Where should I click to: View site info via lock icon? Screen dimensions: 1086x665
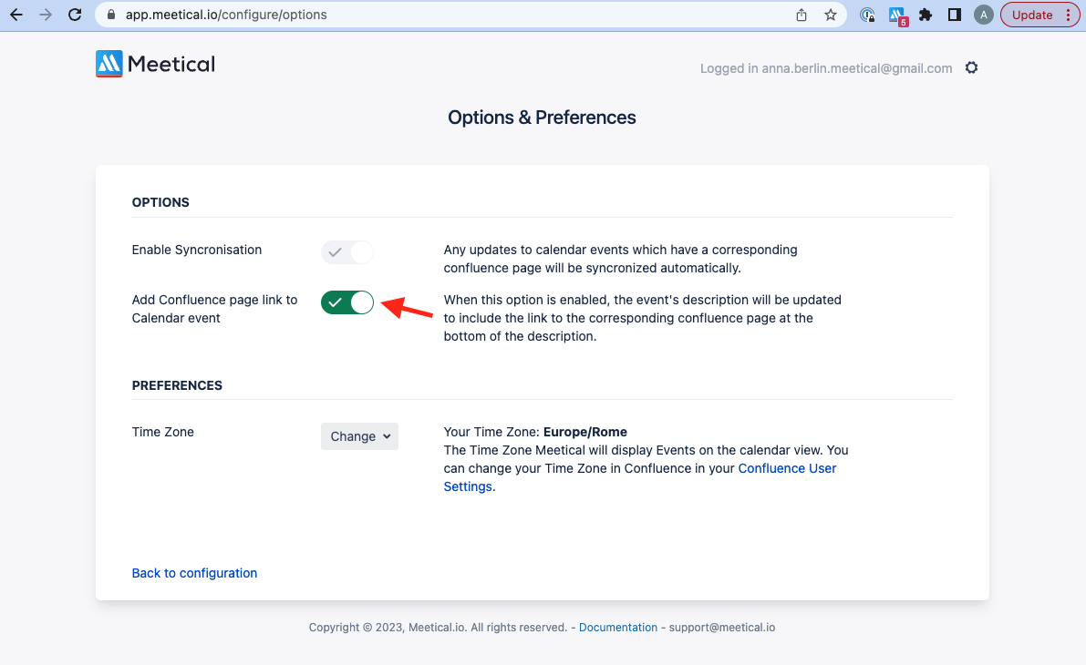point(111,15)
